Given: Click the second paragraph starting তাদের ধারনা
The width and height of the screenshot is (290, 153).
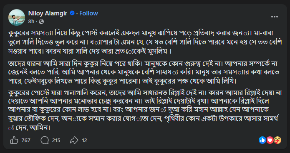Looking at the screenshot, I should tap(145, 72).
